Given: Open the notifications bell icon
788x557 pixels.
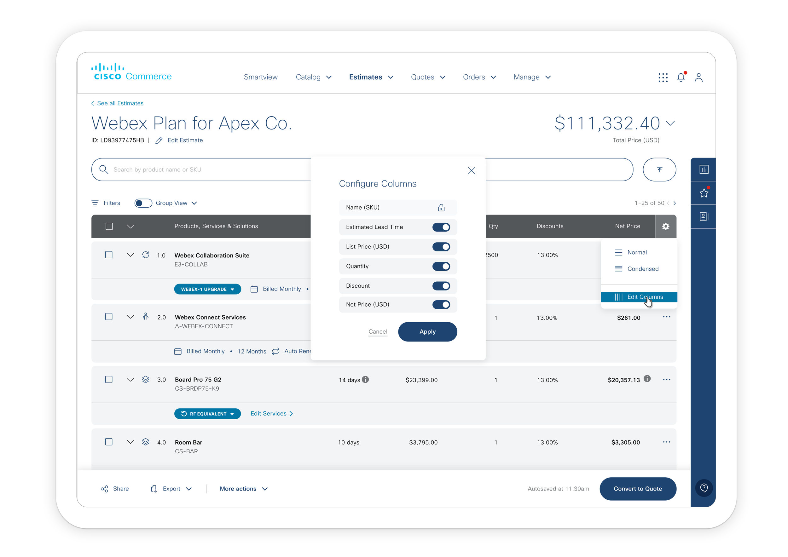Looking at the screenshot, I should pos(681,78).
